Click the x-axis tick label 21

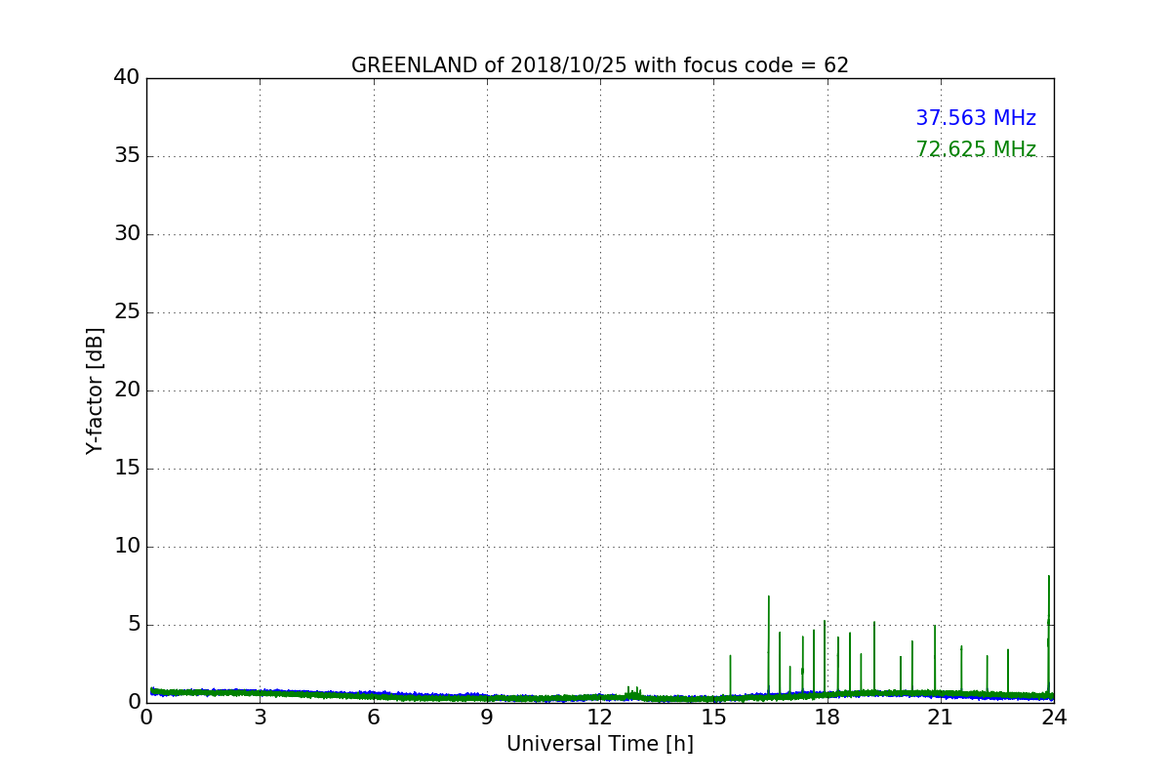tap(941, 718)
